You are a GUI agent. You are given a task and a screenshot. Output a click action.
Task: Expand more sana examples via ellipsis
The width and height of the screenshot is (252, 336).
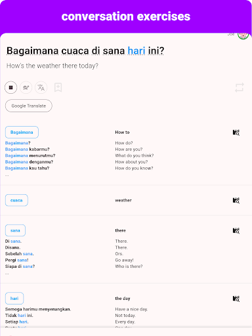point(7,273)
